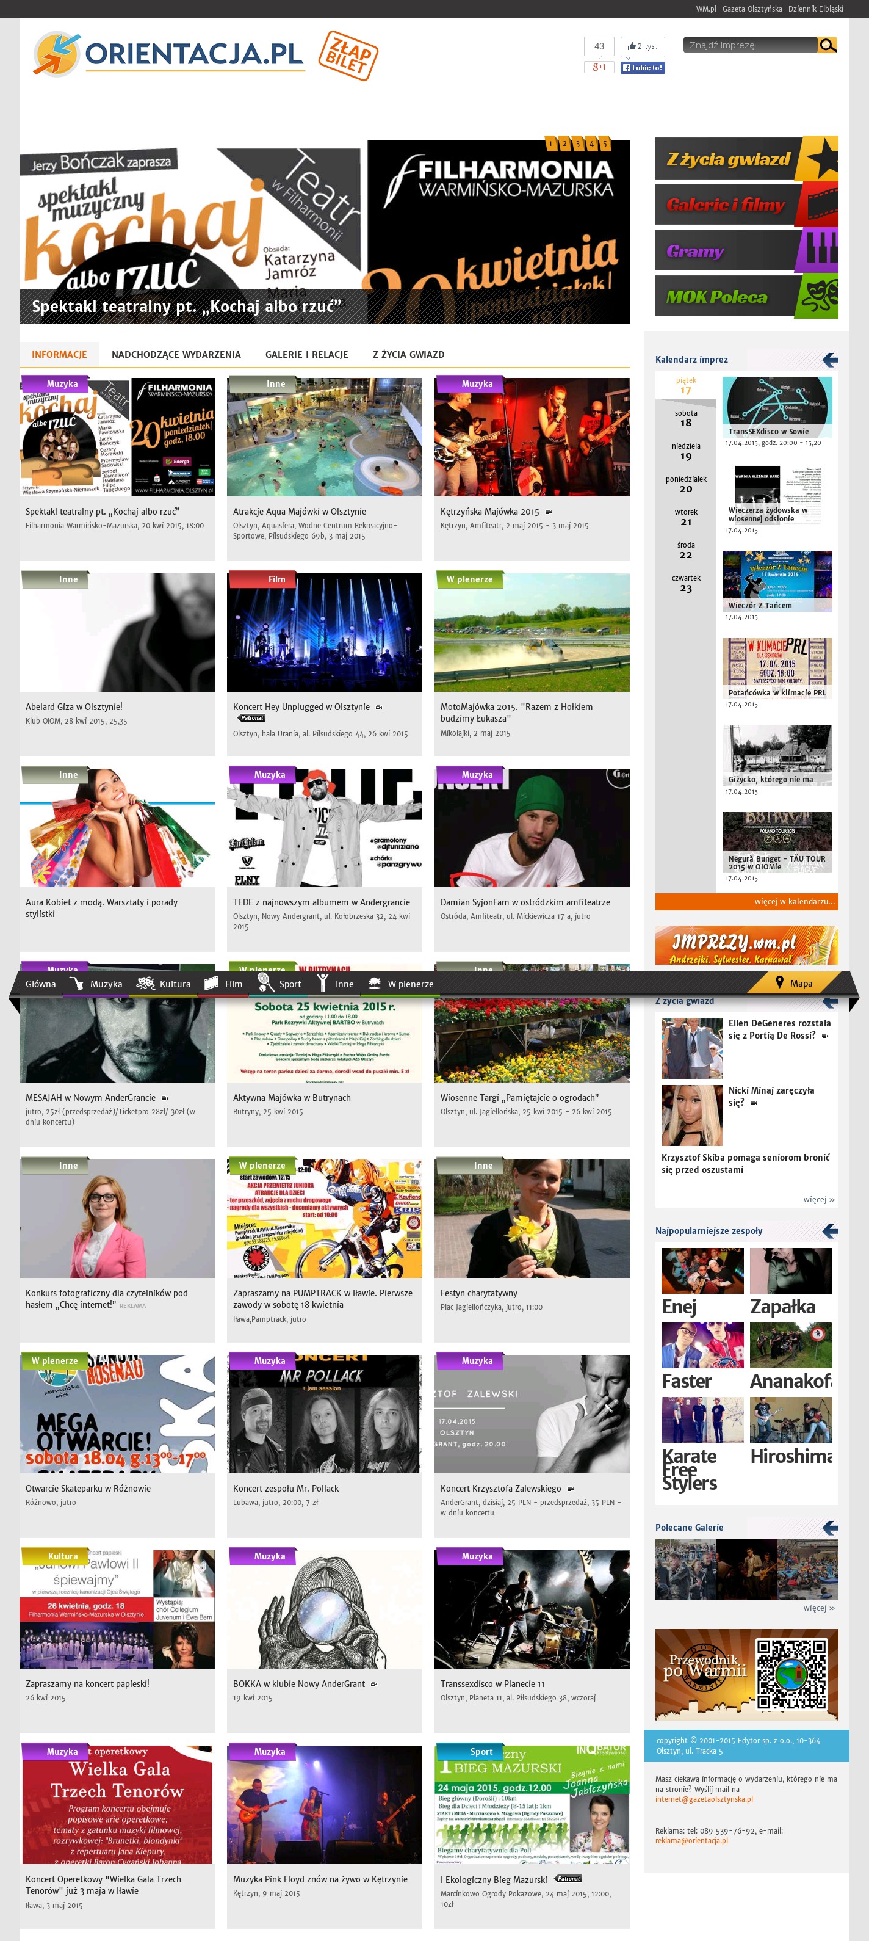This screenshot has width=869, height=1941.
Task: Select W plenerze in the floating nav bar
Action: [400, 984]
